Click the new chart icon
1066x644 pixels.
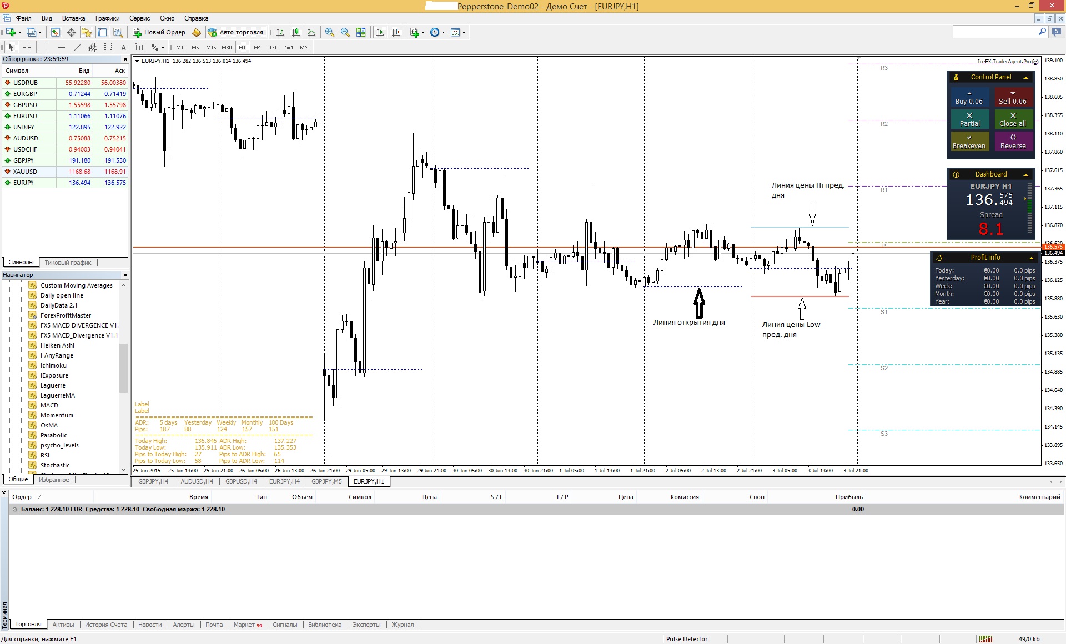pyautogui.click(x=11, y=32)
